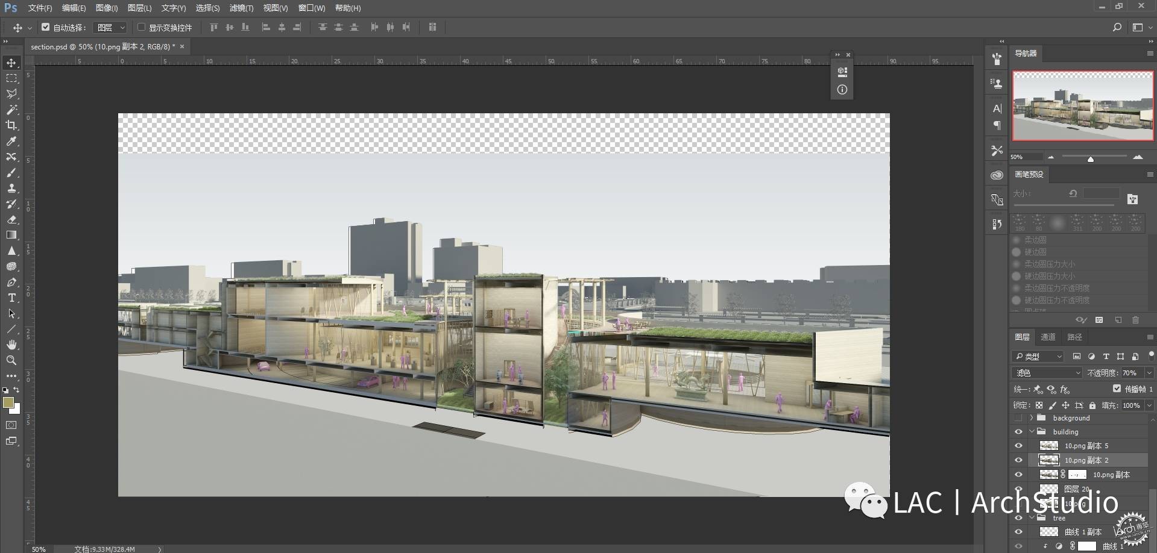
Task: Switch to the 通道 tab
Action: [1048, 337]
